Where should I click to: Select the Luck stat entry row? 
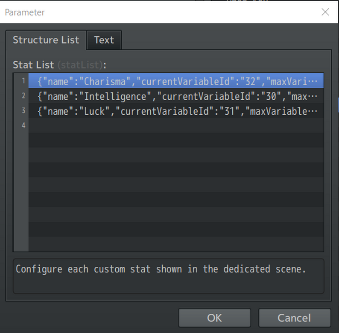click(x=176, y=110)
